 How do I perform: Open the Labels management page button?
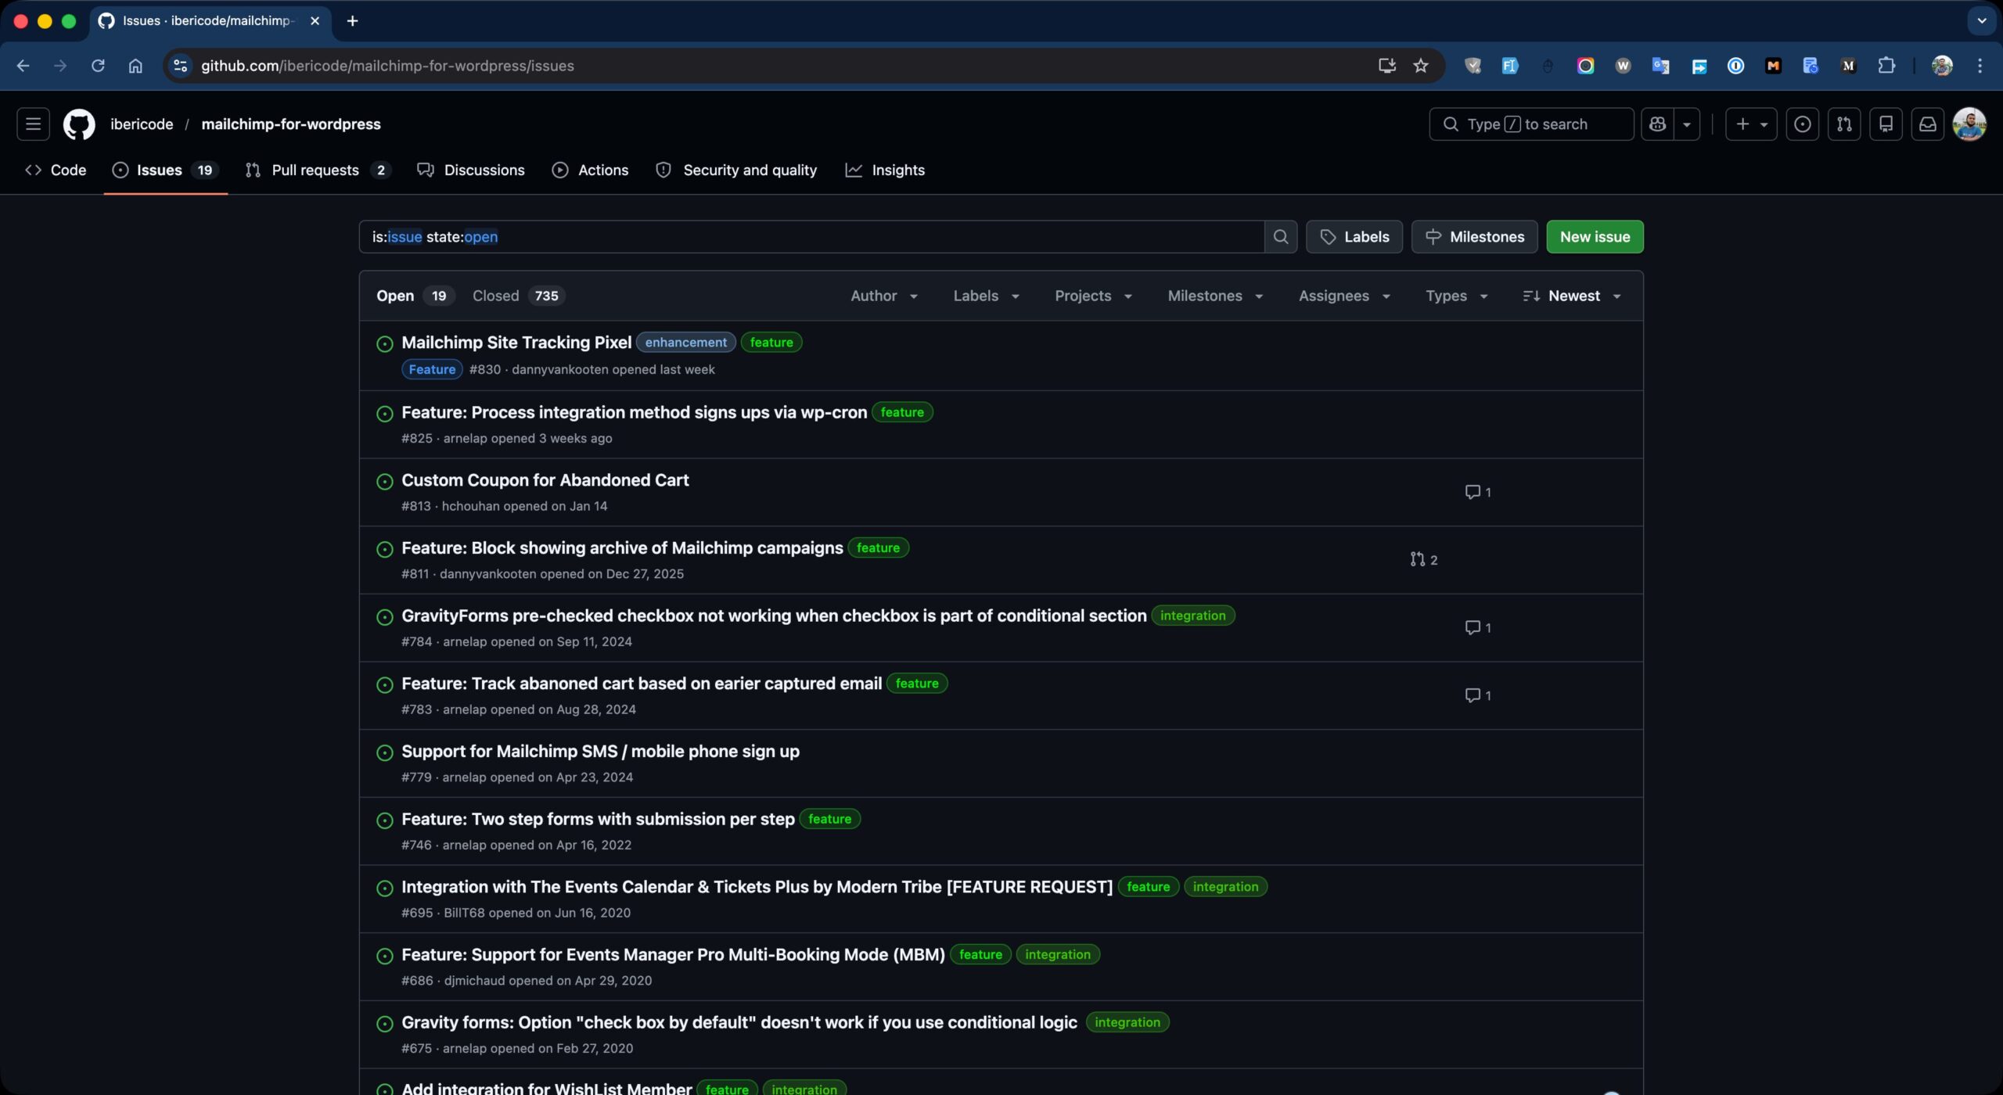tap(1354, 237)
